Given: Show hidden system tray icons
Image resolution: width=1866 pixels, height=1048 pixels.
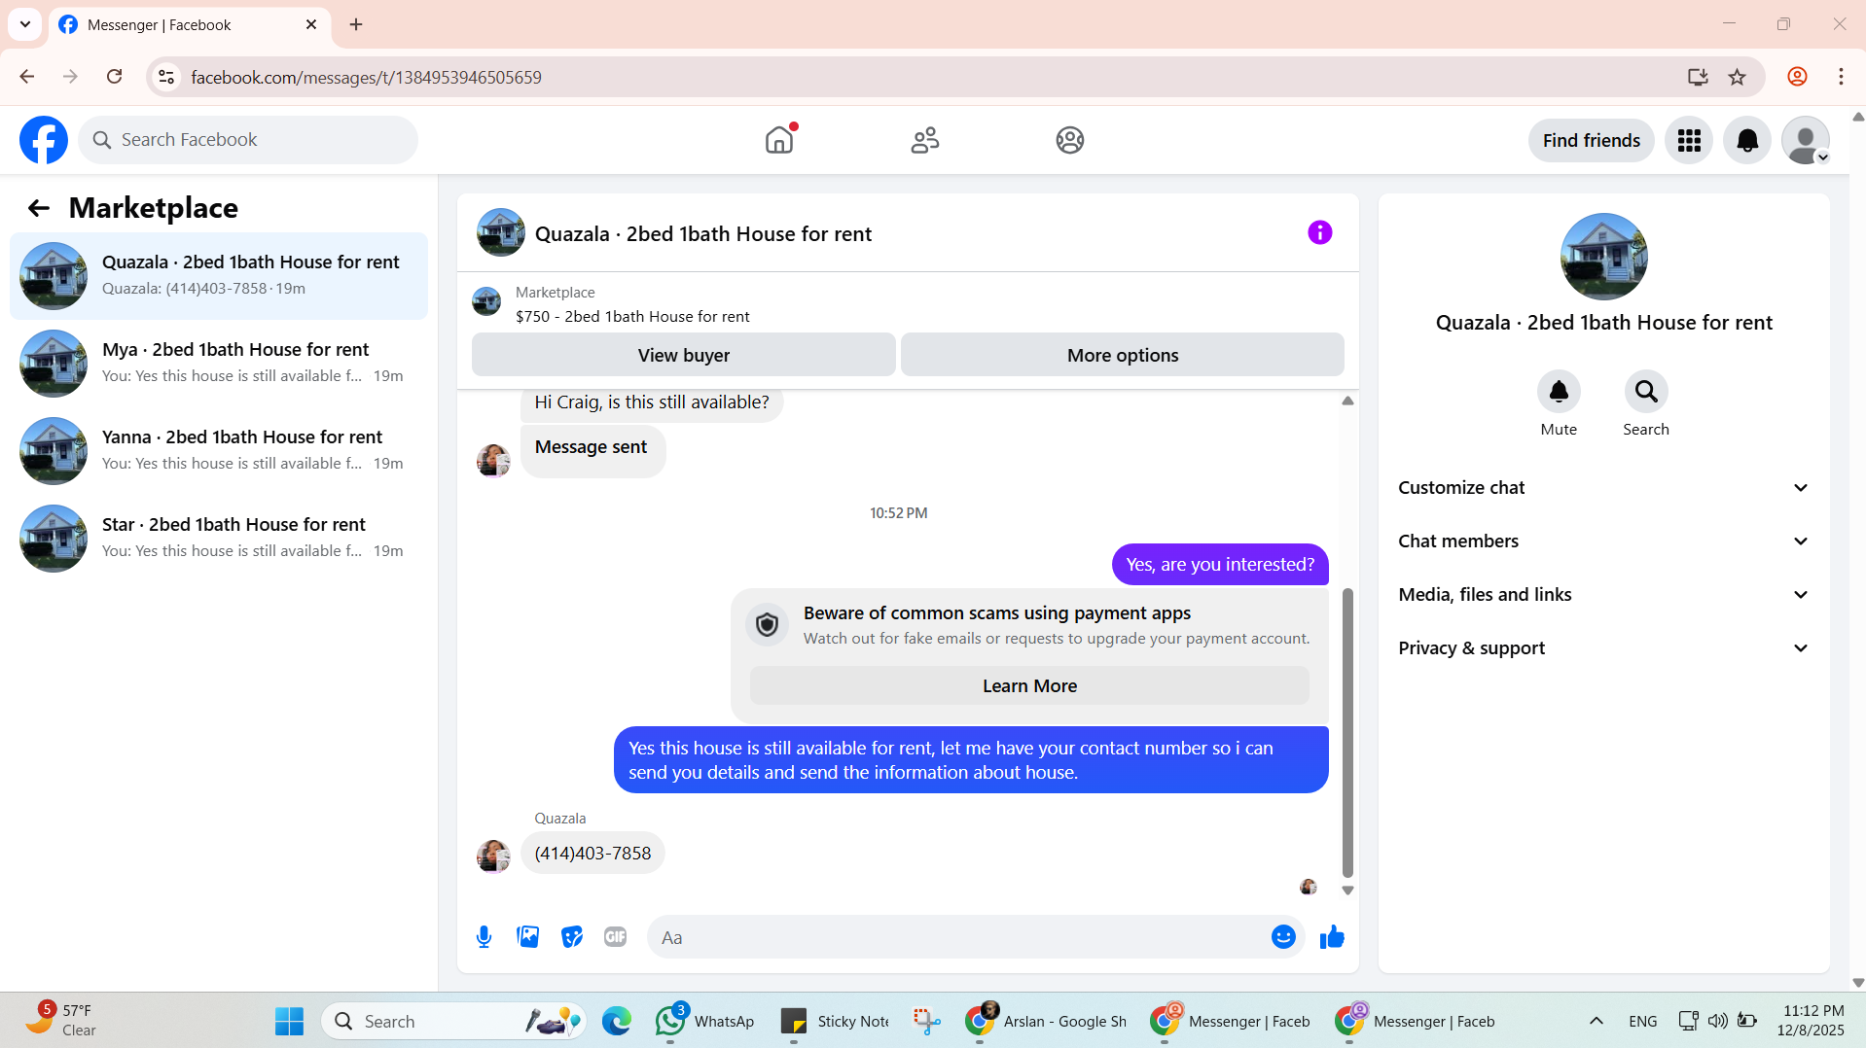Looking at the screenshot, I should tap(1597, 1021).
